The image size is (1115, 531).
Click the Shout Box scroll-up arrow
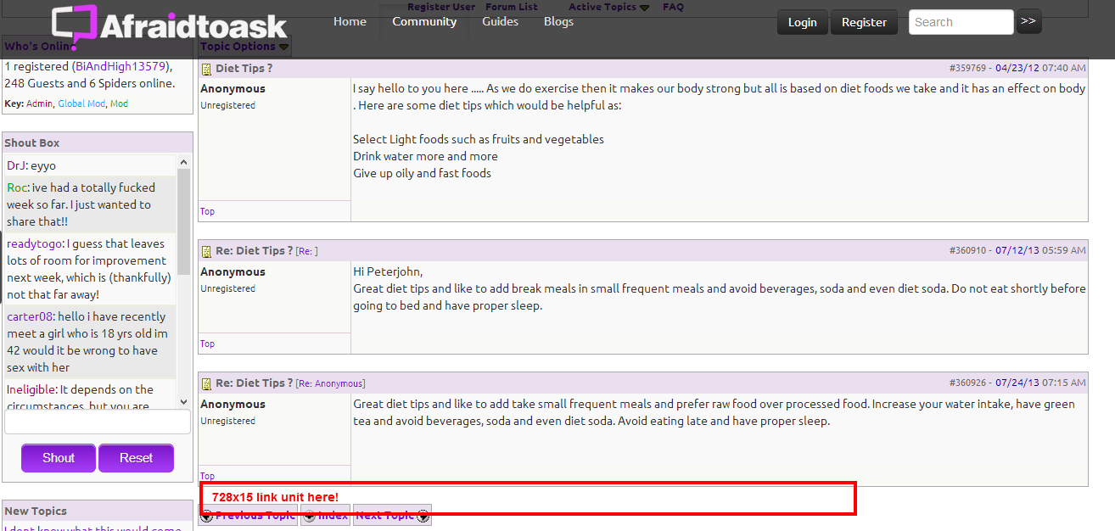click(183, 162)
